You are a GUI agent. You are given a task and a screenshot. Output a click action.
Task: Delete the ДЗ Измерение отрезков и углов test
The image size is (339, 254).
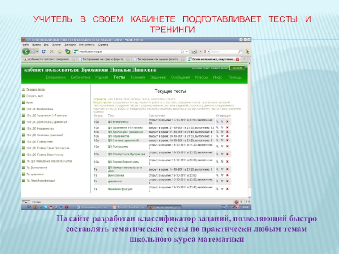pyautogui.click(x=228, y=169)
